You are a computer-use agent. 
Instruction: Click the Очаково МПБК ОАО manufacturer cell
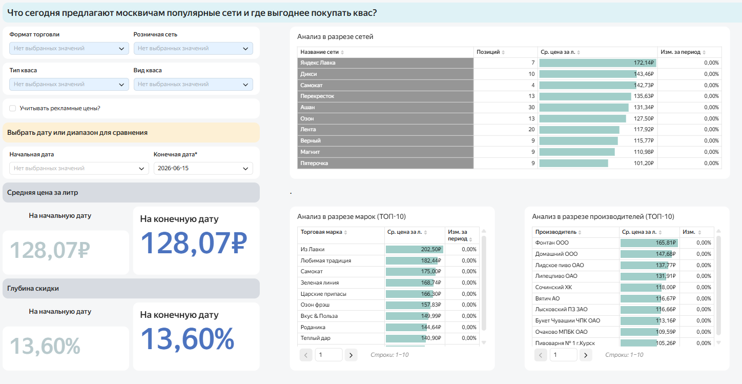pos(575,332)
